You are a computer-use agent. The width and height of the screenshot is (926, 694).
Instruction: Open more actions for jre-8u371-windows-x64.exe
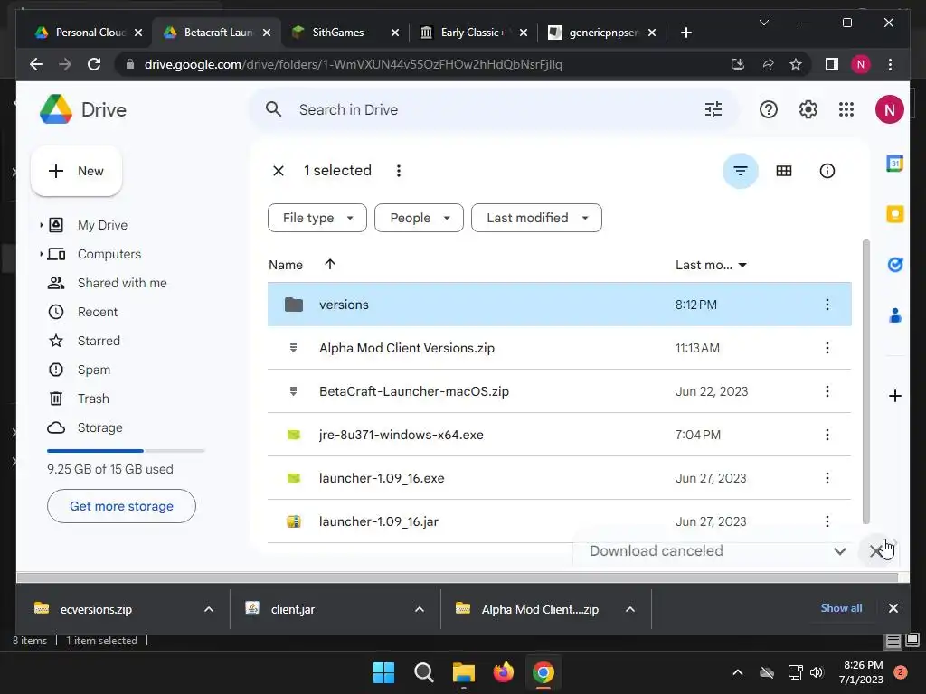point(827,435)
